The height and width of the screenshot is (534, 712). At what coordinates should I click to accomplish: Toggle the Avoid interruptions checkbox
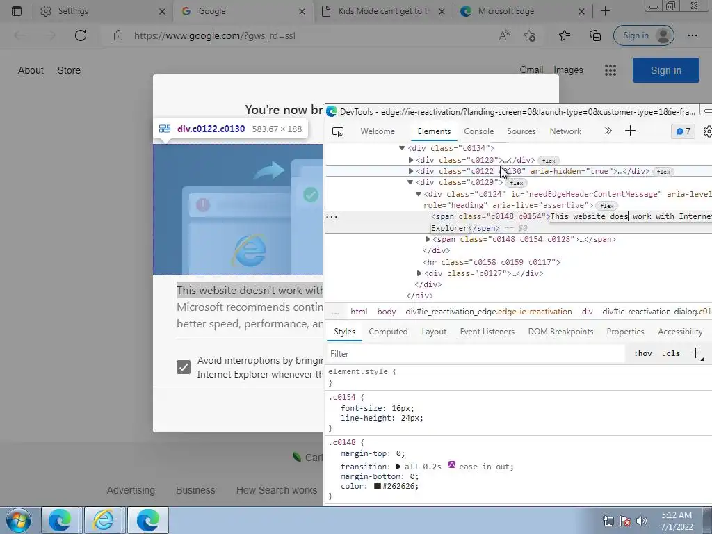click(184, 367)
